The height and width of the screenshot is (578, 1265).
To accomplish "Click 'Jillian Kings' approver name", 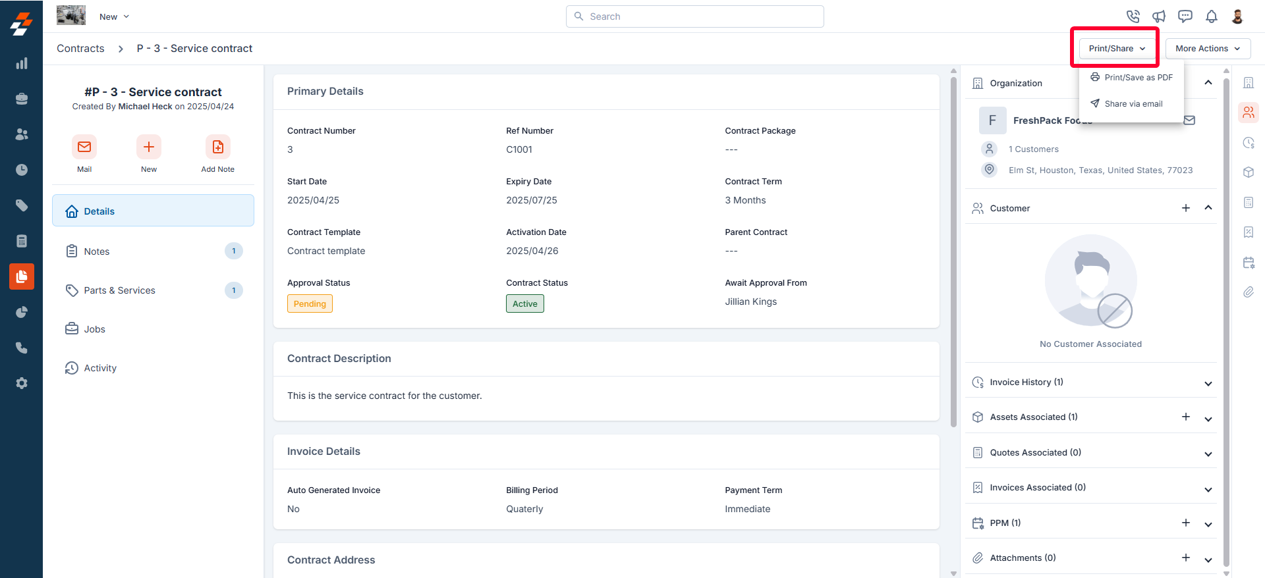I will (x=751, y=302).
